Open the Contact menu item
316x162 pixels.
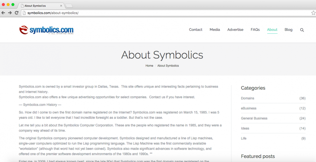(x=196, y=30)
